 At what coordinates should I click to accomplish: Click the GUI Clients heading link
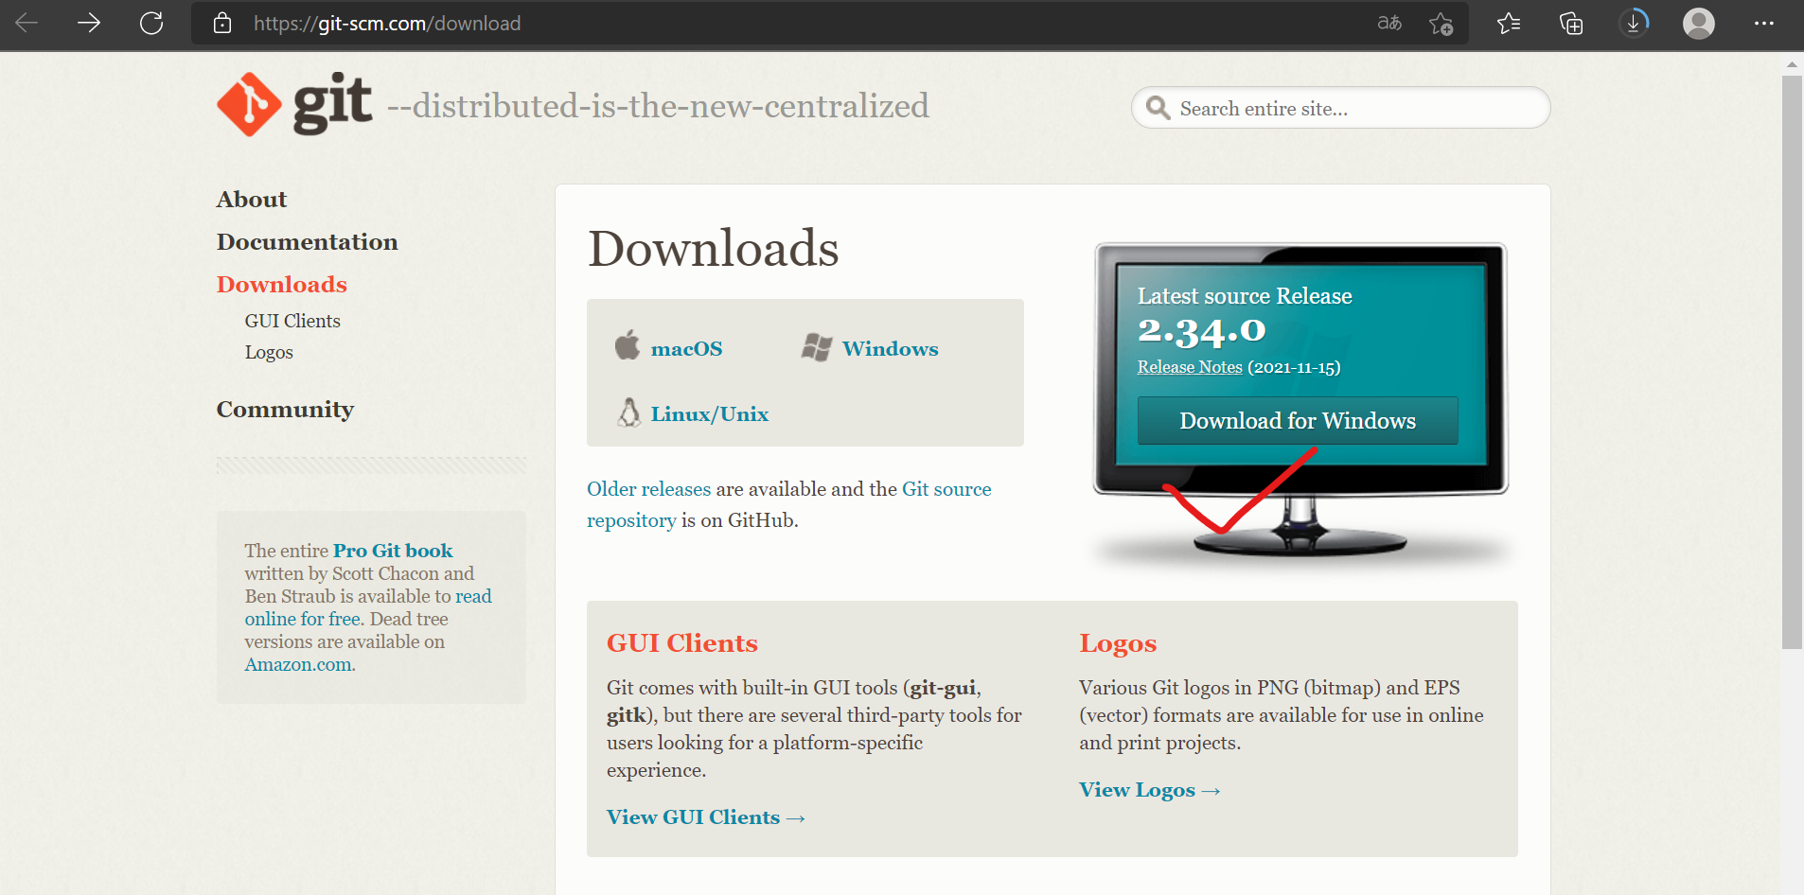682,643
